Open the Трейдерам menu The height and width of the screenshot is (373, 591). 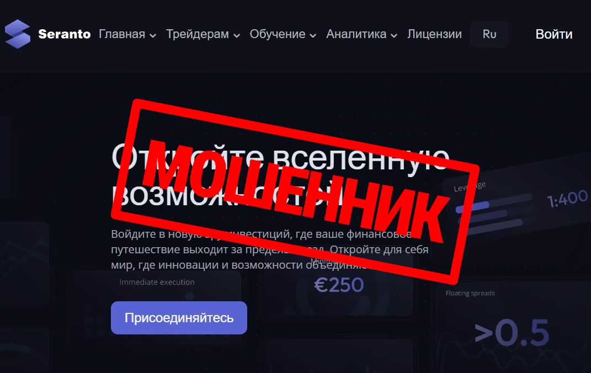[x=198, y=34]
